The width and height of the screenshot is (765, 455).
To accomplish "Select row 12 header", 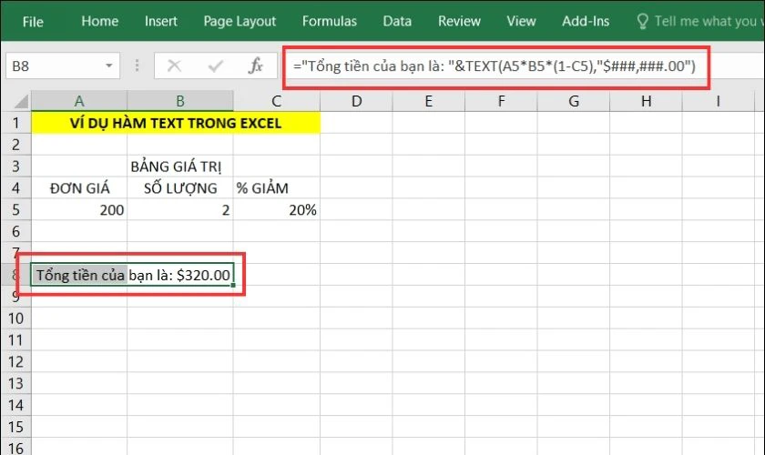I will tap(16, 362).
